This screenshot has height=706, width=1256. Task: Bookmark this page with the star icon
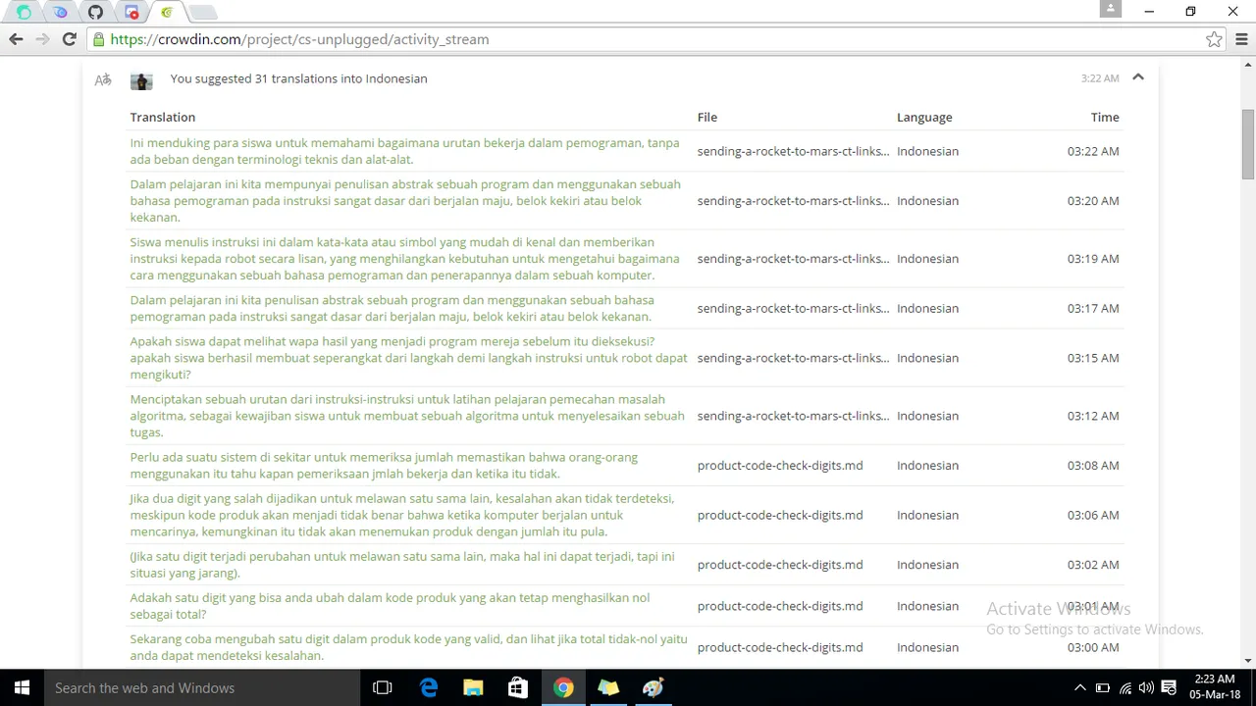click(1214, 39)
